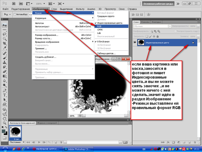The height and width of the screenshot is (152, 202).
Task: Select the Move tool in the tools panel
Action: click(x=5, y=25)
